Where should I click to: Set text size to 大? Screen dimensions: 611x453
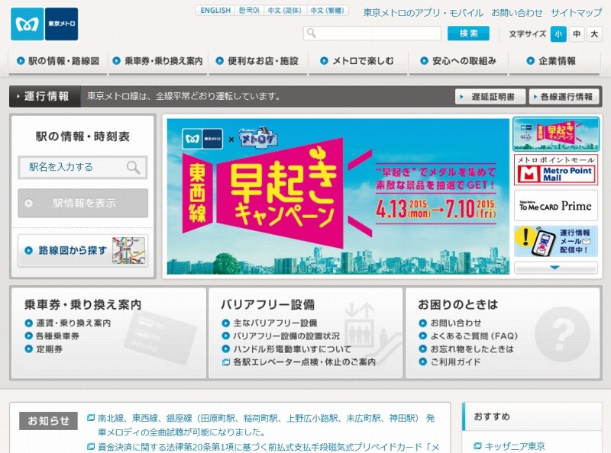(594, 34)
